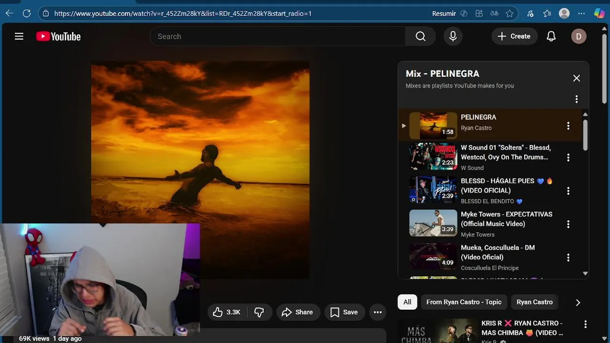View site info via the address bar lock icon

pyautogui.click(x=46, y=13)
